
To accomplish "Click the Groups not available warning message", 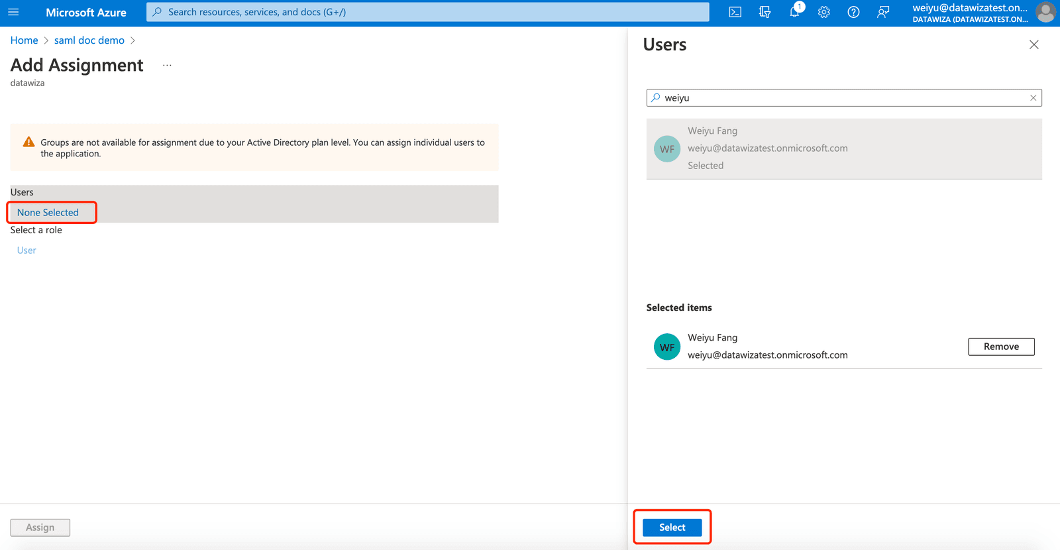I will [262, 148].
